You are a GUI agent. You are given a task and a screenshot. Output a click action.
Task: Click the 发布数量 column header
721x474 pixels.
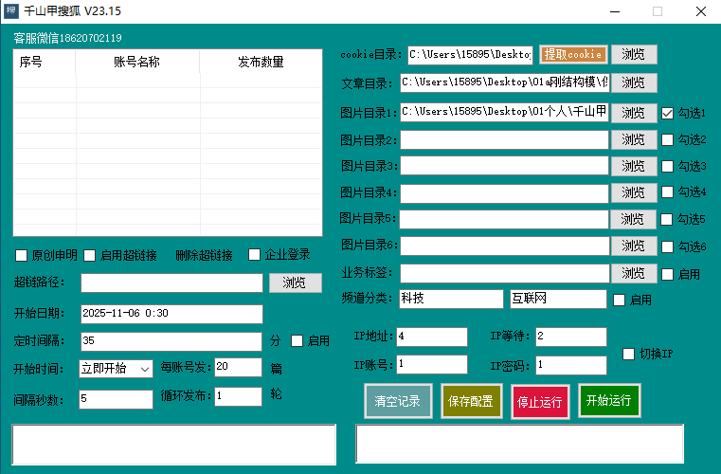[261, 62]
